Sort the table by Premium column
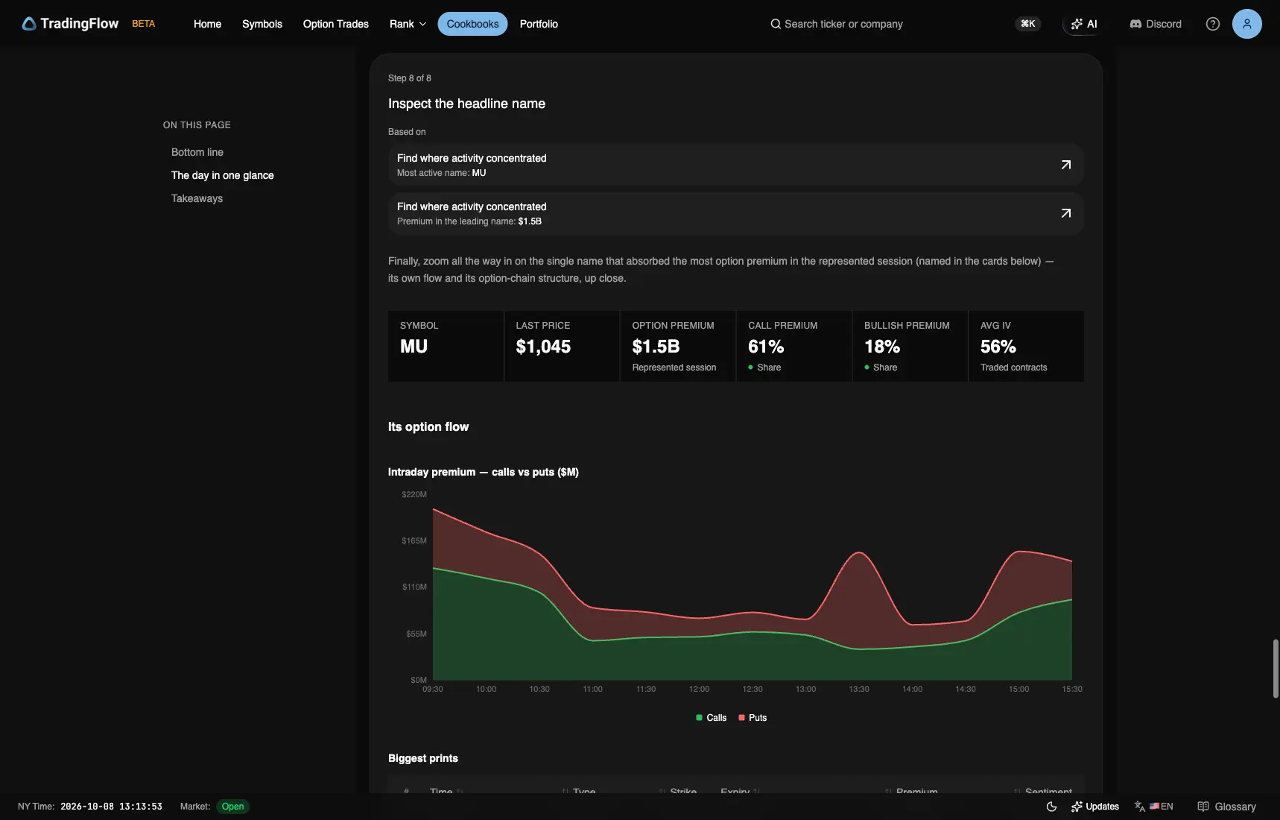1280x820 pixels. tap(910, 791)
